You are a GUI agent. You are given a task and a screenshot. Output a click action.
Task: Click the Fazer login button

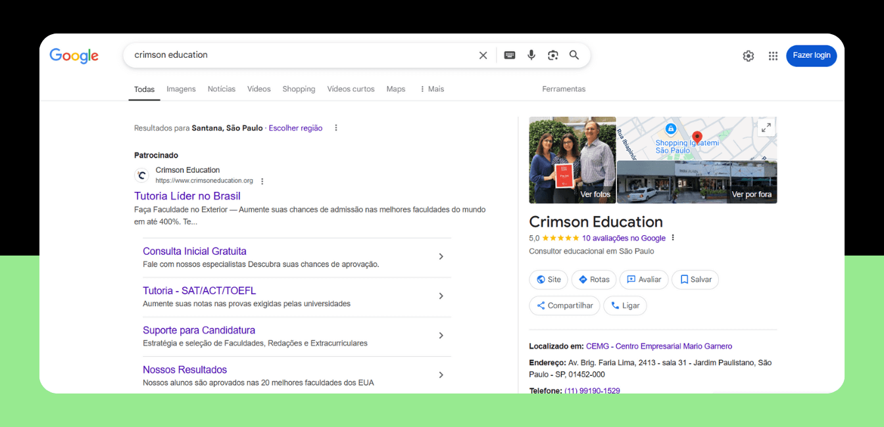pos(811,56)
